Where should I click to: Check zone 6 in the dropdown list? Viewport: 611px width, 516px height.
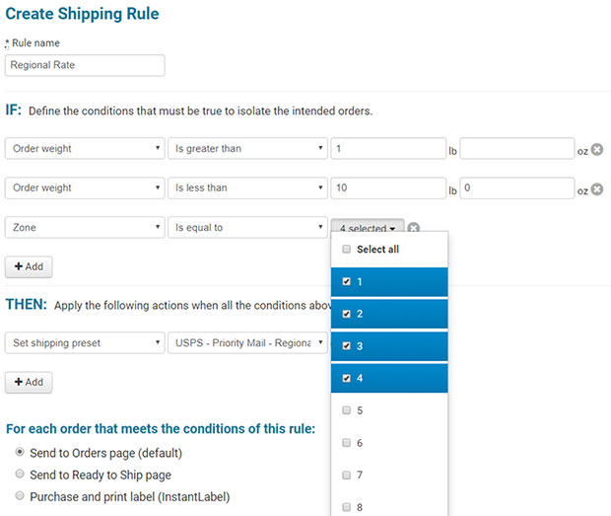pyautogui.click(x=346, y=443)
